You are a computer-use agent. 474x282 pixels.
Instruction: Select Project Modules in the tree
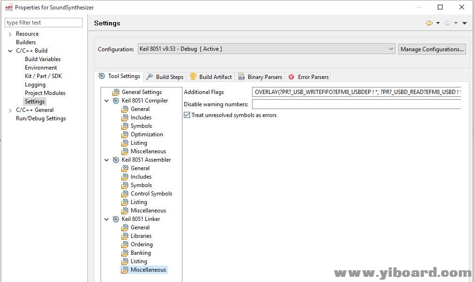[x=45, y=93]
